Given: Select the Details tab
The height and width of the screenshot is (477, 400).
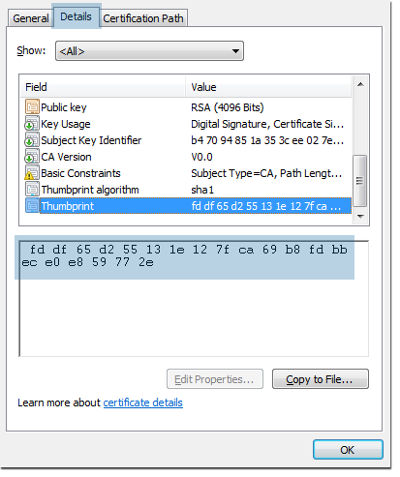Looking at the screenshot, I should tap(77, 16).
